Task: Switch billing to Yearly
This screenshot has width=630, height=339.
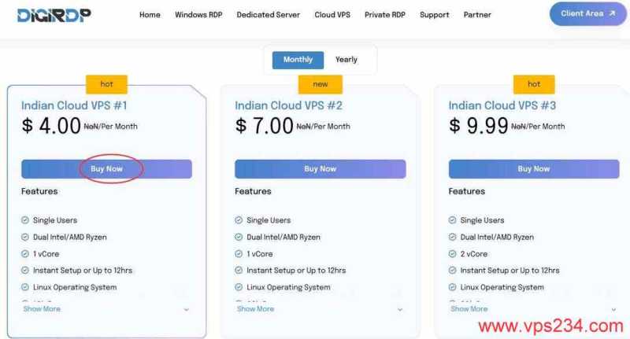Action: point(346,60)
